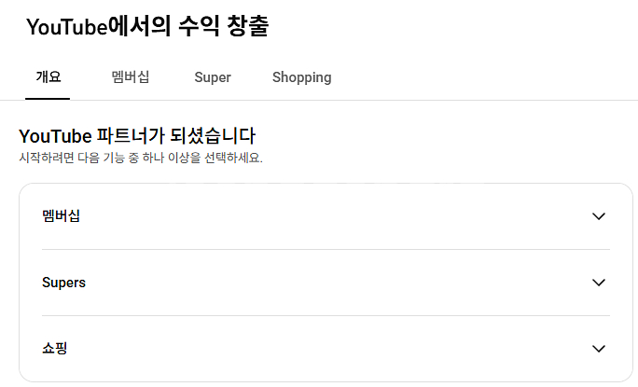Select the Super tab
Screen dimensions: 638x387
click(213, 77)
